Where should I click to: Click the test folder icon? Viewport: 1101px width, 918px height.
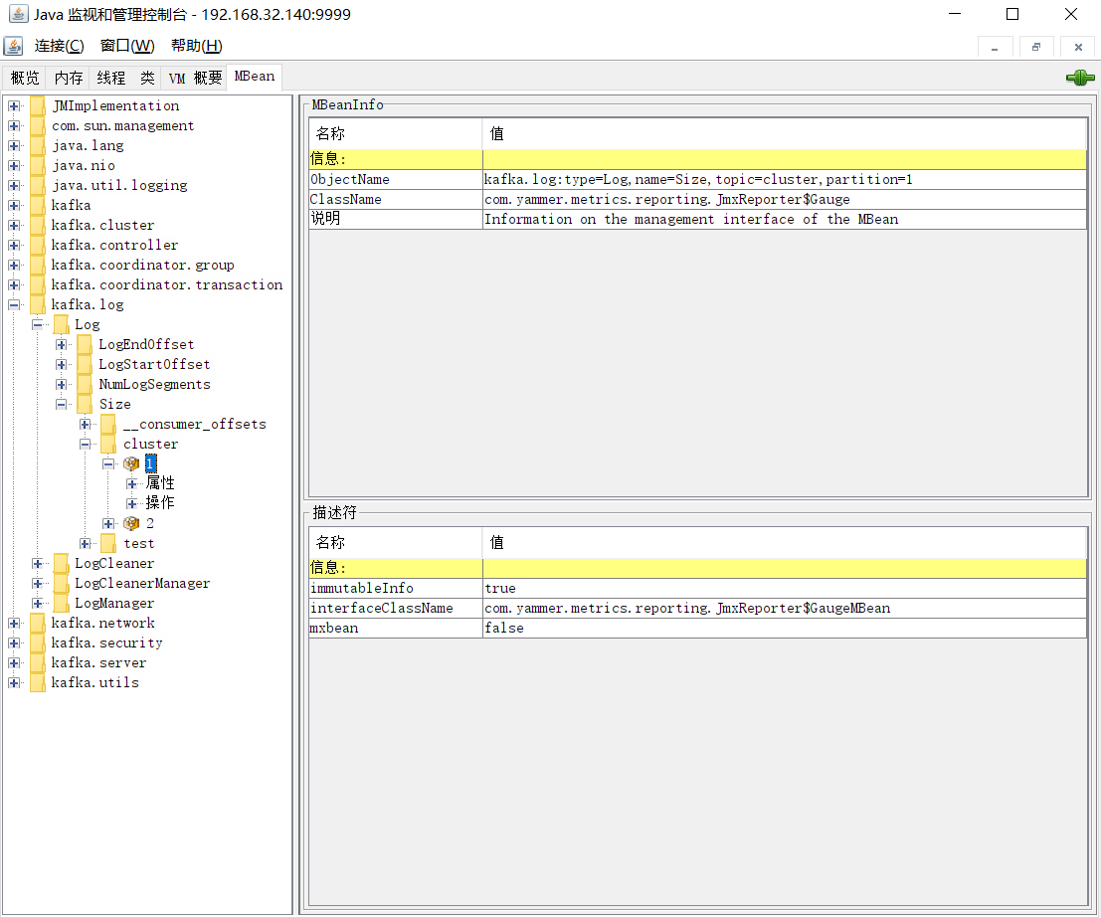108,544
